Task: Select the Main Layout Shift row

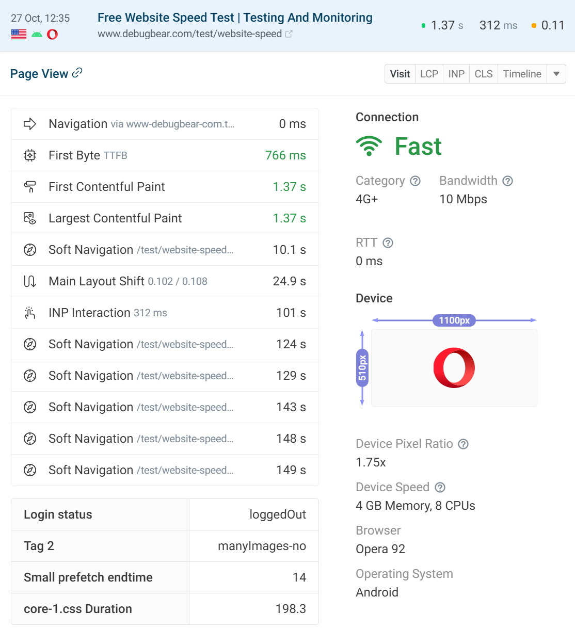Action: [165, 281]
